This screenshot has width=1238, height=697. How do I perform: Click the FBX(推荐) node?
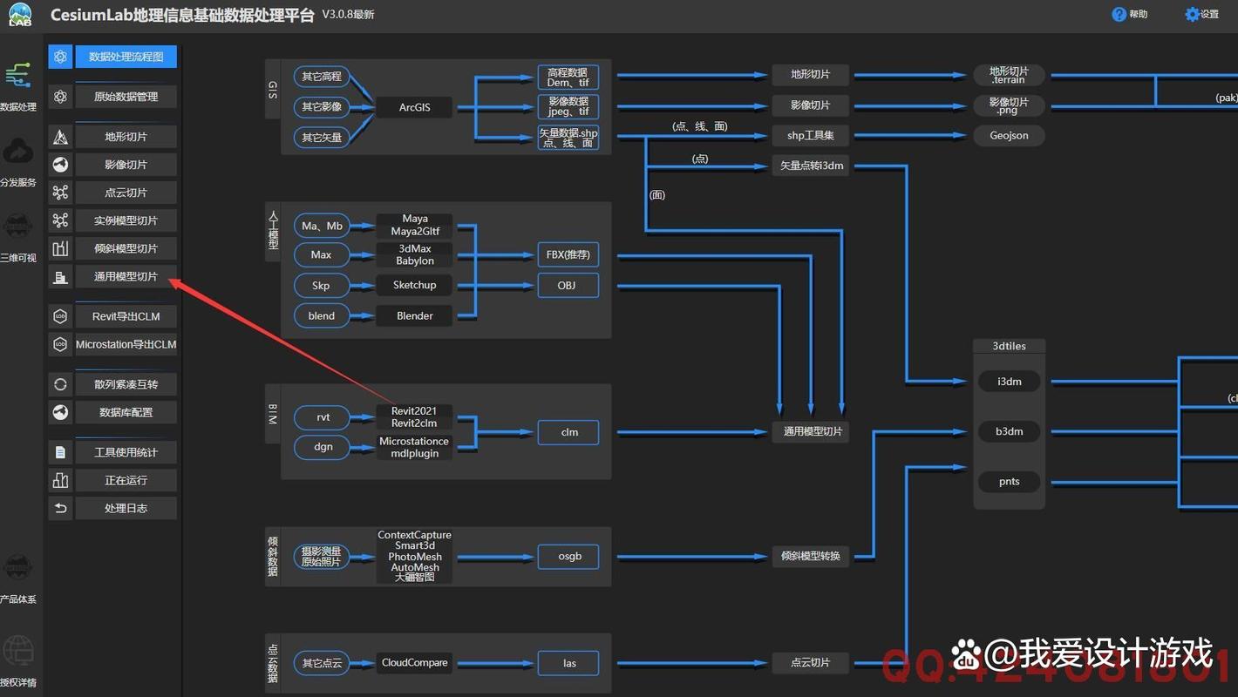pos(568,254)
